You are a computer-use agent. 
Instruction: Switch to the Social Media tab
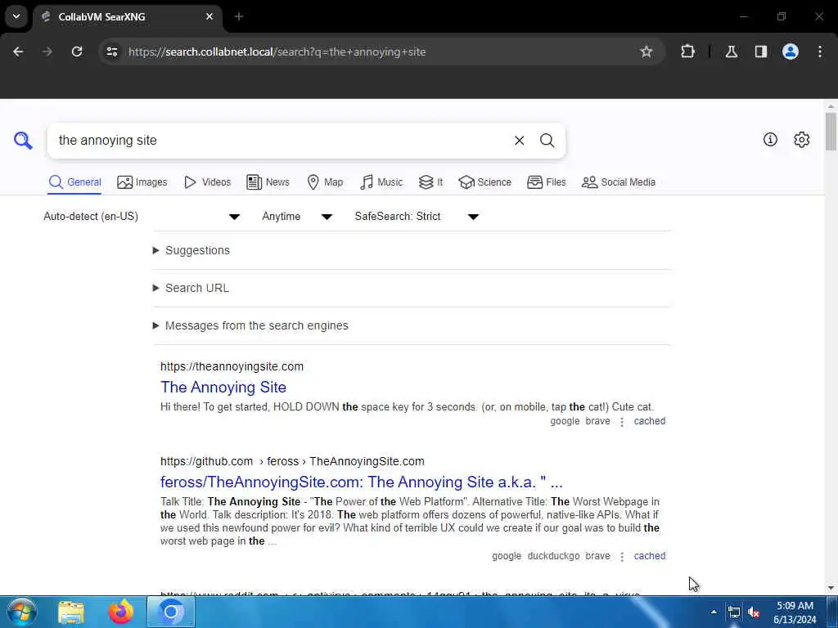[619, 182]
